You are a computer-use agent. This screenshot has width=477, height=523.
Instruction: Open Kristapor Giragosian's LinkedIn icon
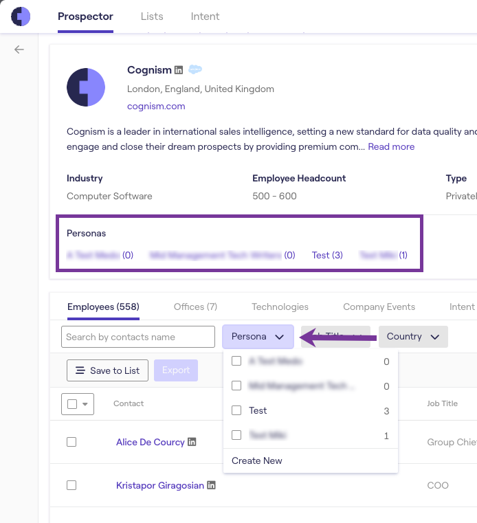(x=211, y=485)
